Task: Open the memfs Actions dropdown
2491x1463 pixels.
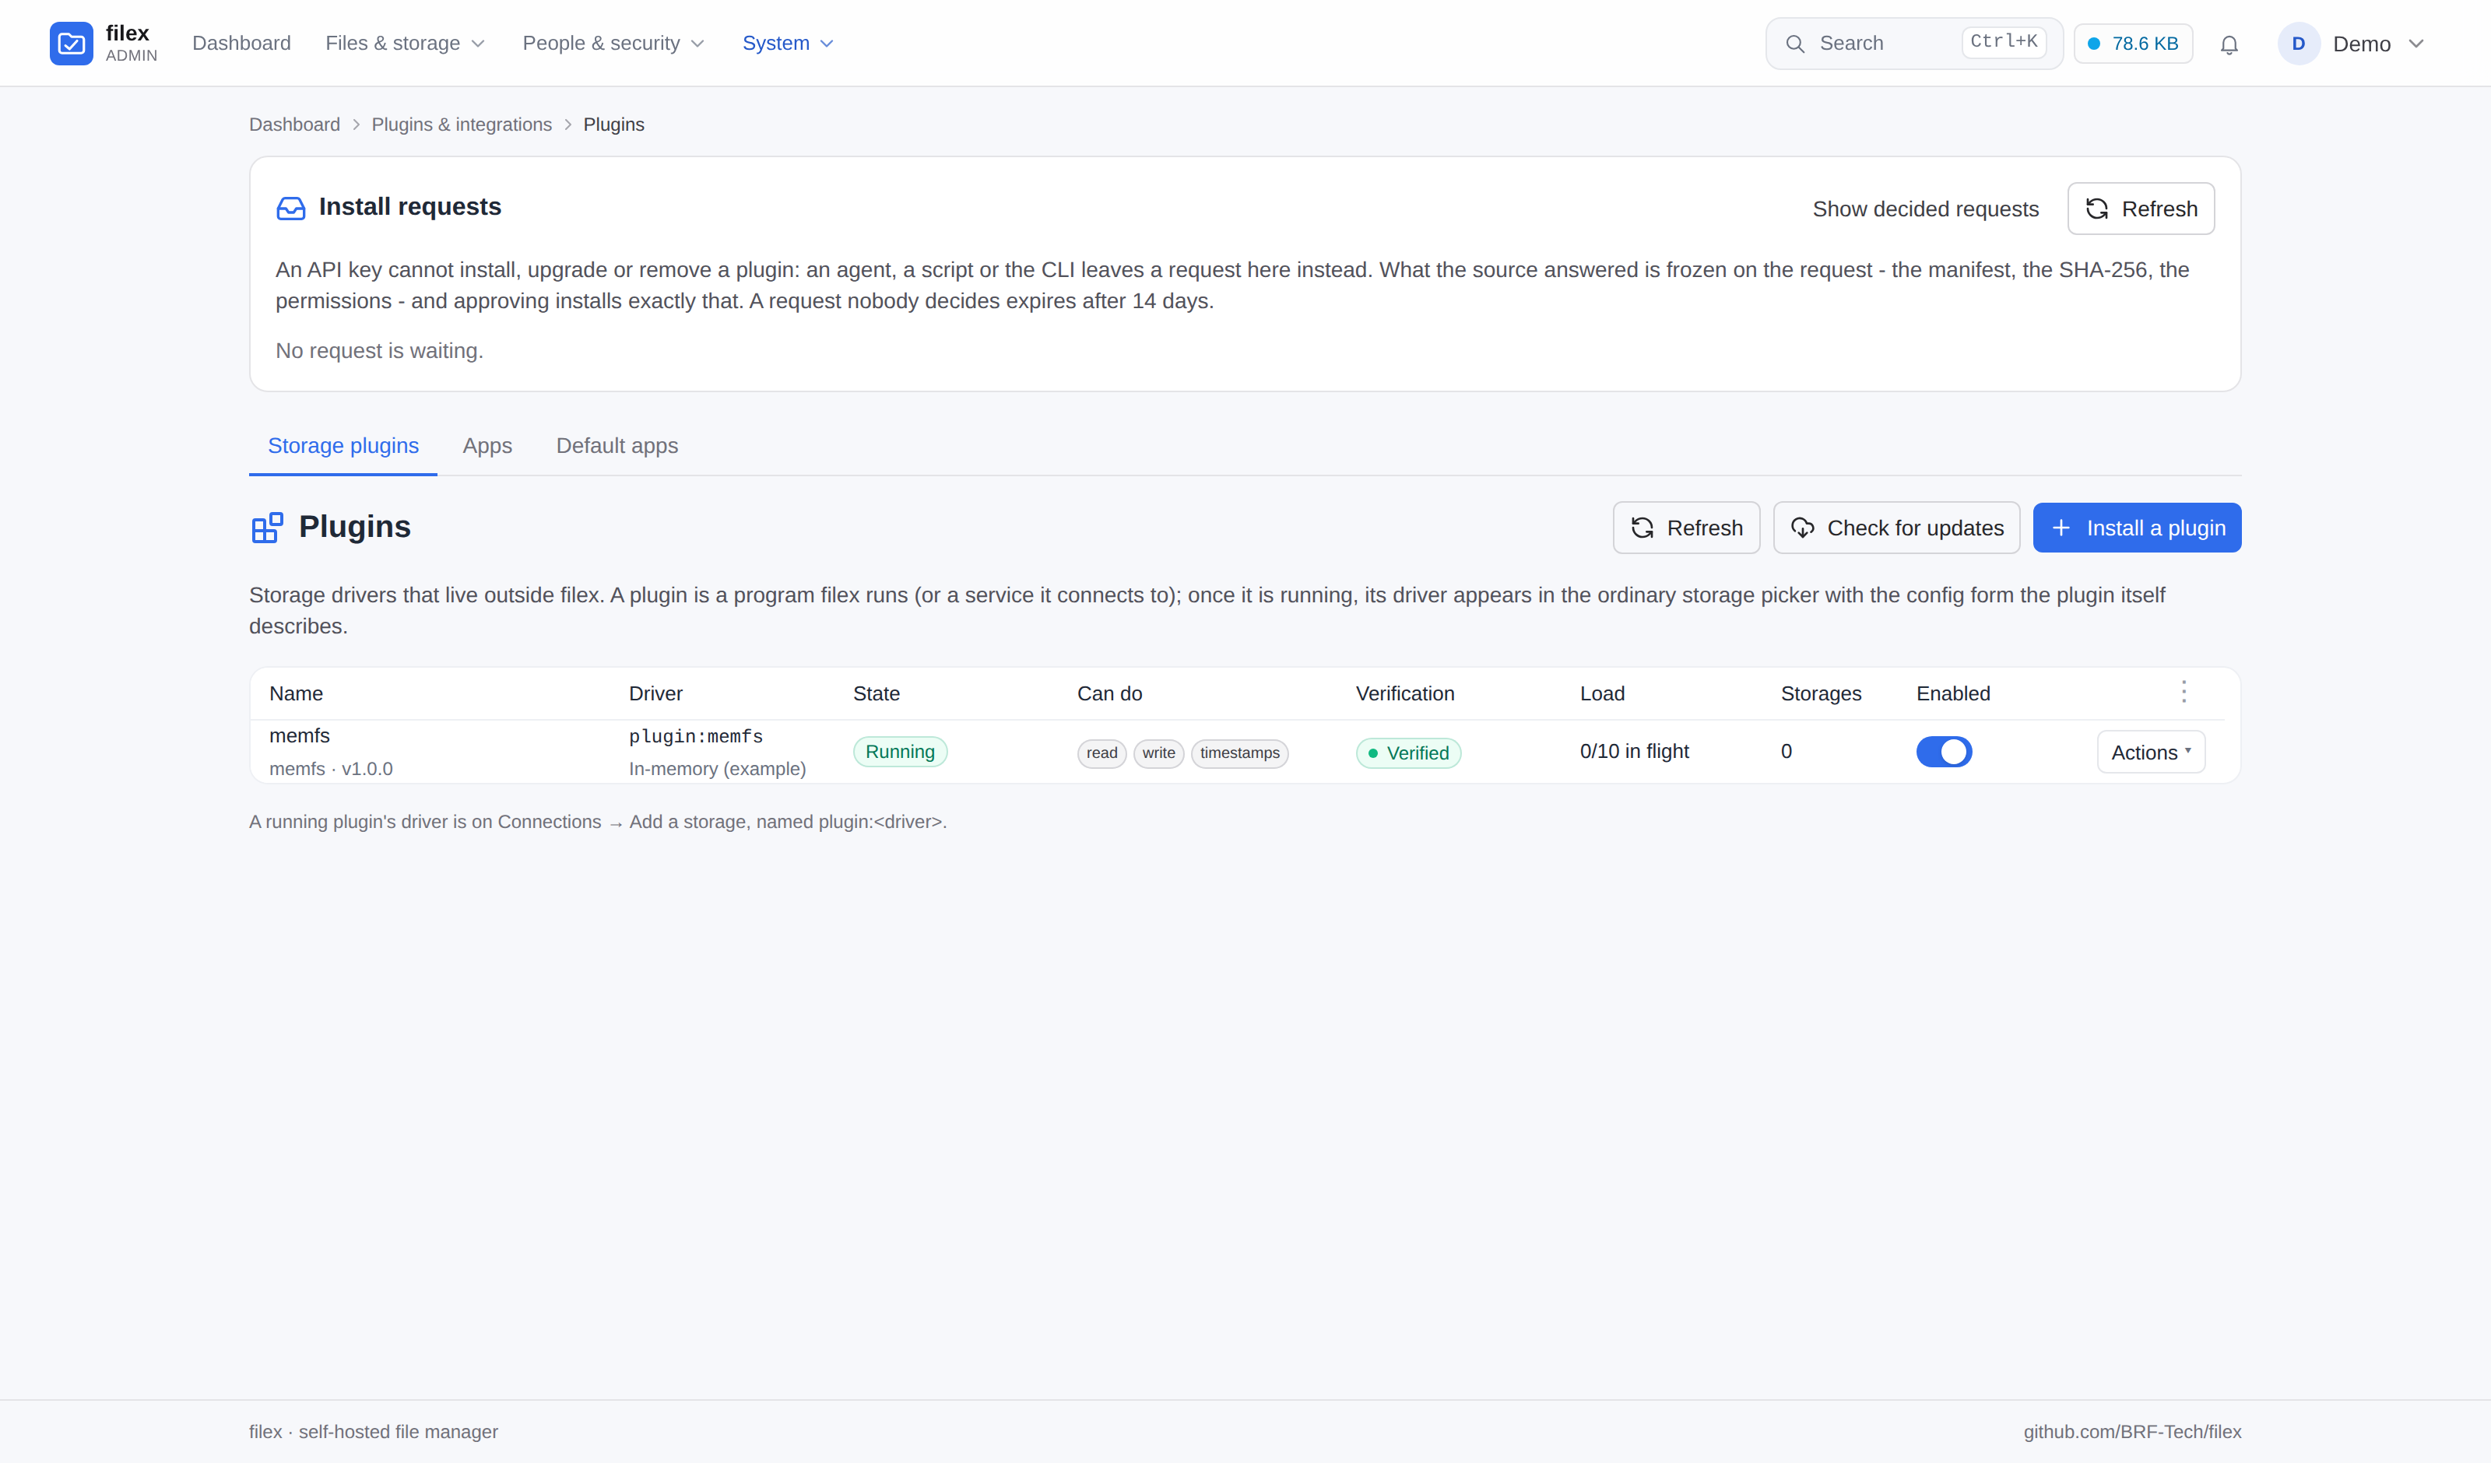Action: (x=2151, y=753)
